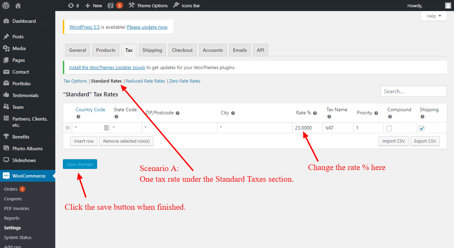The width and height of the screenshot is (454, 248).
Task: Open Yoast SEO icon with 3 notifications
Action: [115, 6]
